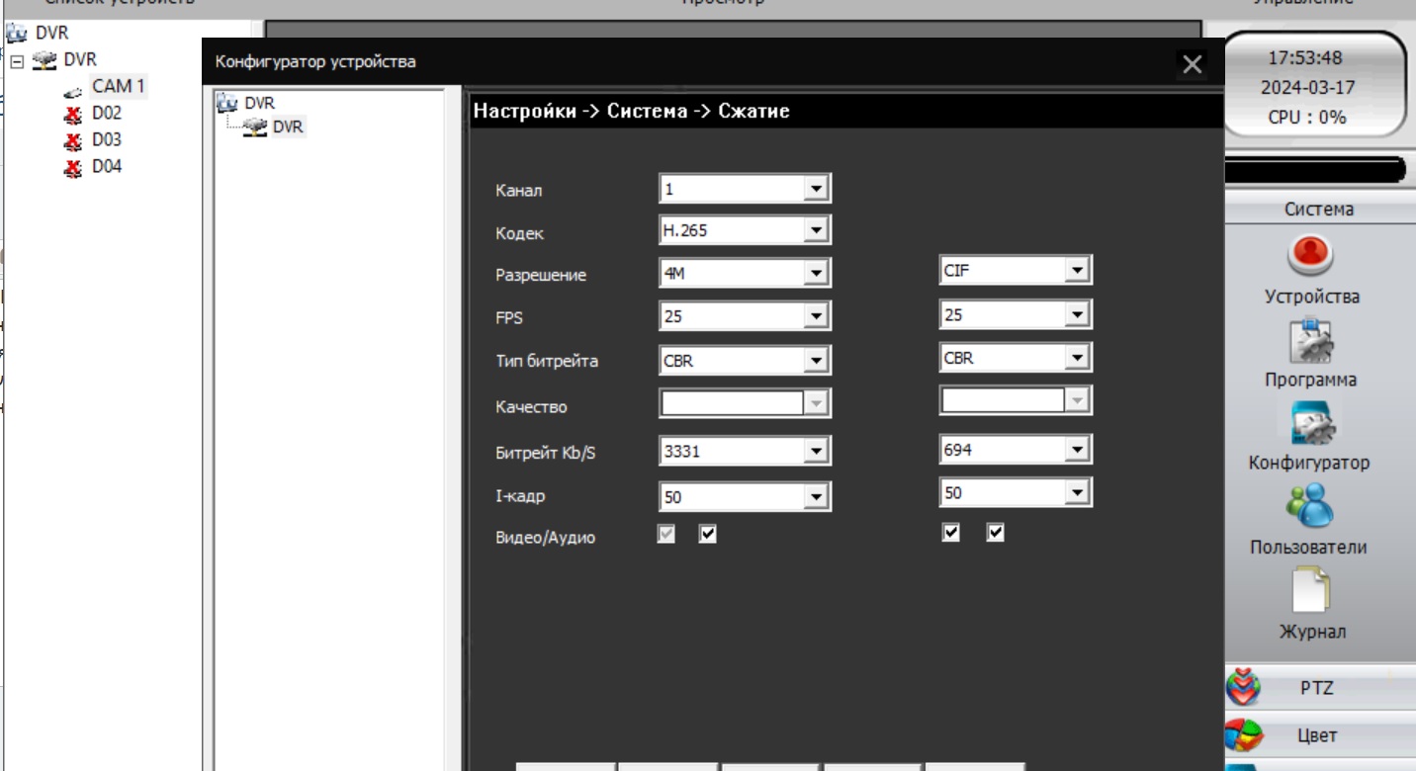Screen dimensions: 1416x771
Task: Open the Канал channel dropdown
Action: 816,189
